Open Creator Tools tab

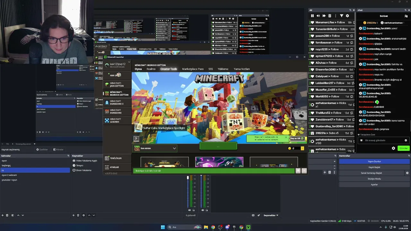169,69
